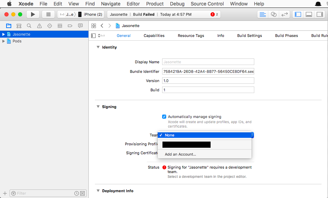328x198 pixels.
Task: Open the Find navigator magnifier icon
Action: [29, 26]
